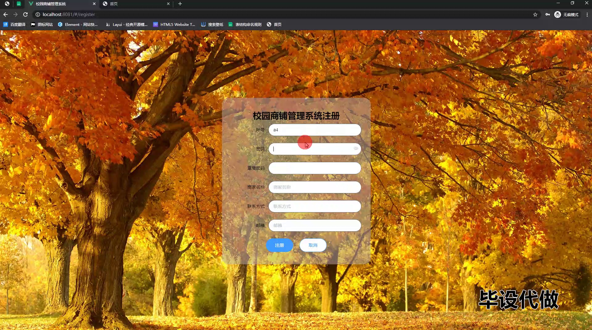The image size is (592, 330).
Task: Click the 取消 button
Action: (313, 245)
